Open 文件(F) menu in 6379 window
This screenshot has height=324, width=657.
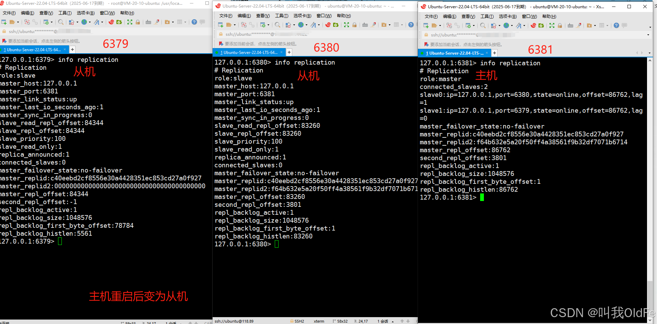click(x=9, y=13)
